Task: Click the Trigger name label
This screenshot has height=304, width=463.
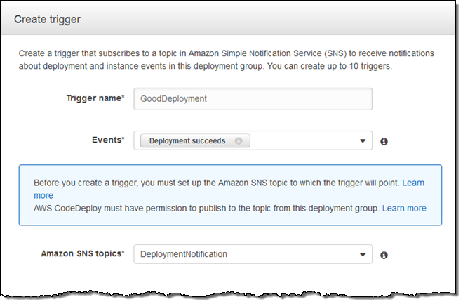Action: click(x=95, y=99)
